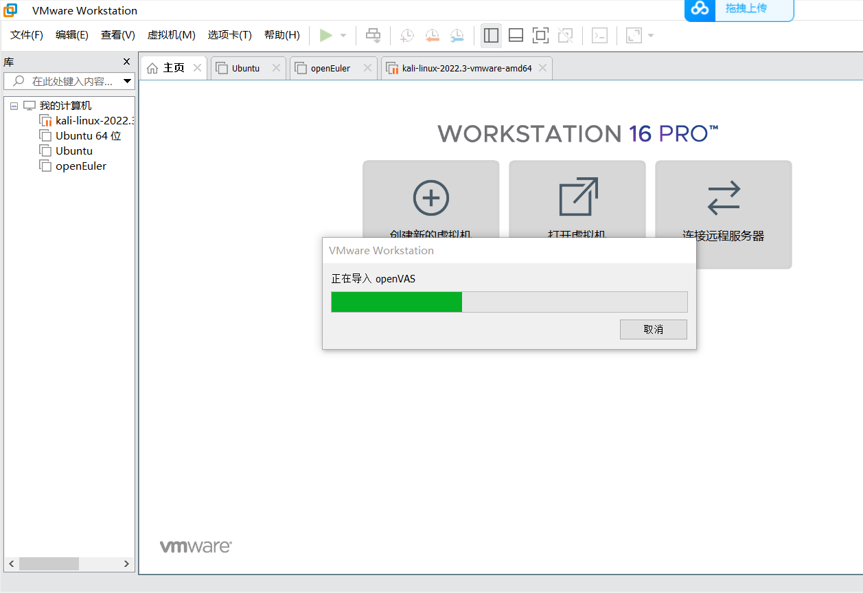Select openEuler in the library tree

coord(81,166)
